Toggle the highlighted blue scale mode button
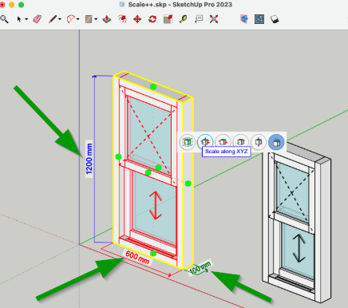Screen dimensions: 348x308 coord(276,142)
